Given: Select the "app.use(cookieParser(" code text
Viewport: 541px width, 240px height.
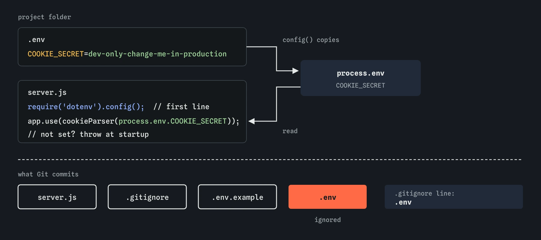Looking at the screenshot, I should click(73, 121).
